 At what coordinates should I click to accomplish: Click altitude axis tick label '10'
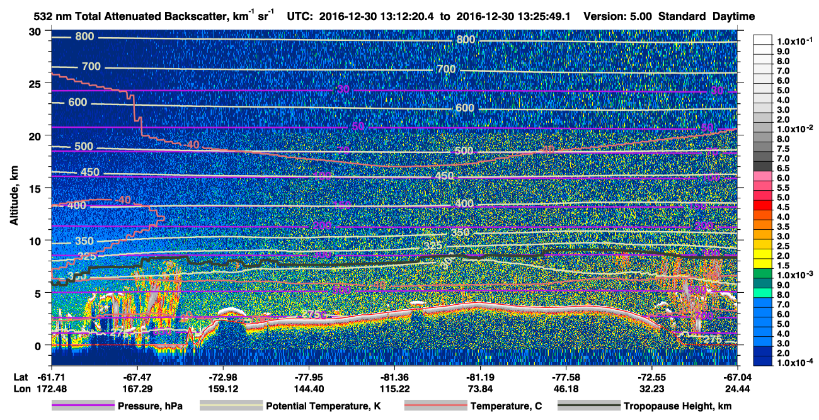(x=36, y=241)
